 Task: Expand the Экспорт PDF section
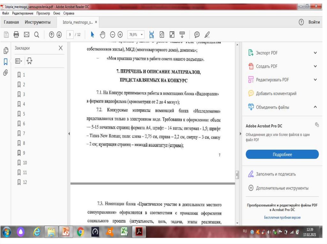[x=315, y=53]
